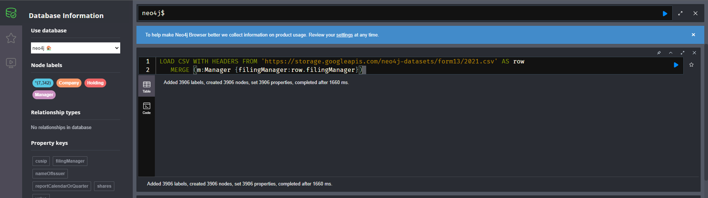Click the 'Relationship types' heading
This screenshot has width=708, height=198.
coord(56,112)
